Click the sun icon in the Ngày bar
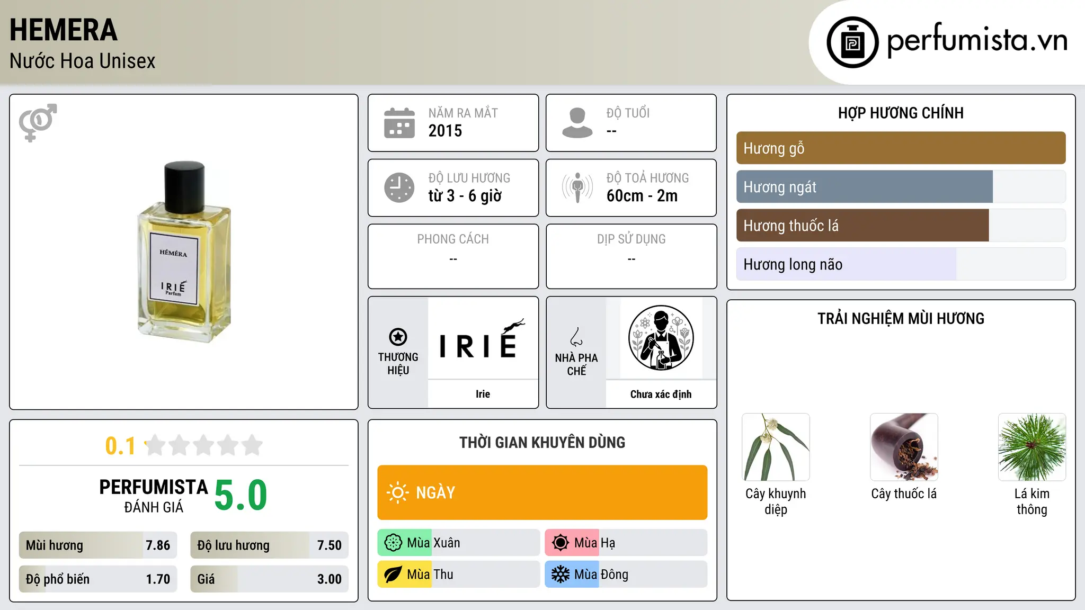The image size is (1085, 610). tap(397, 492)
